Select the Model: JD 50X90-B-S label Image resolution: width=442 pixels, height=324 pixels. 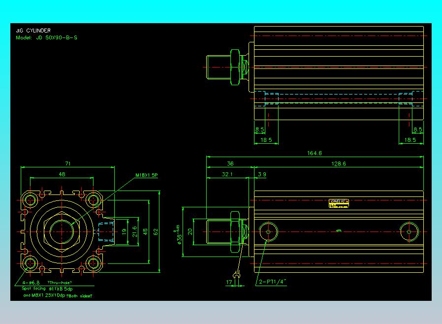pos(46,37)
